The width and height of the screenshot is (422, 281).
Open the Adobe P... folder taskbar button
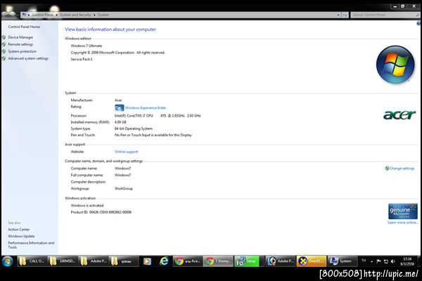pos(94,261)
